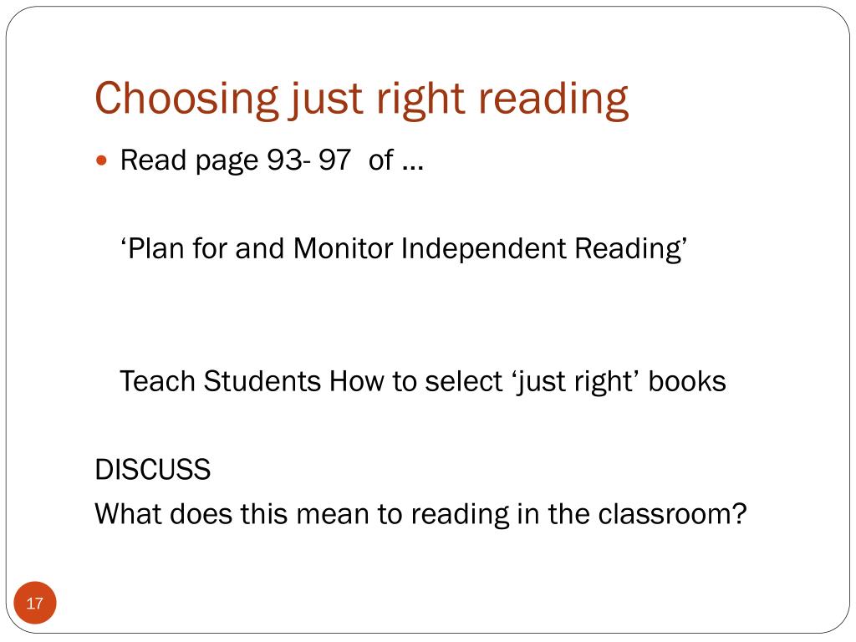Click the word 'Independent'
This screenshot has width=856, height=642.
484,249
